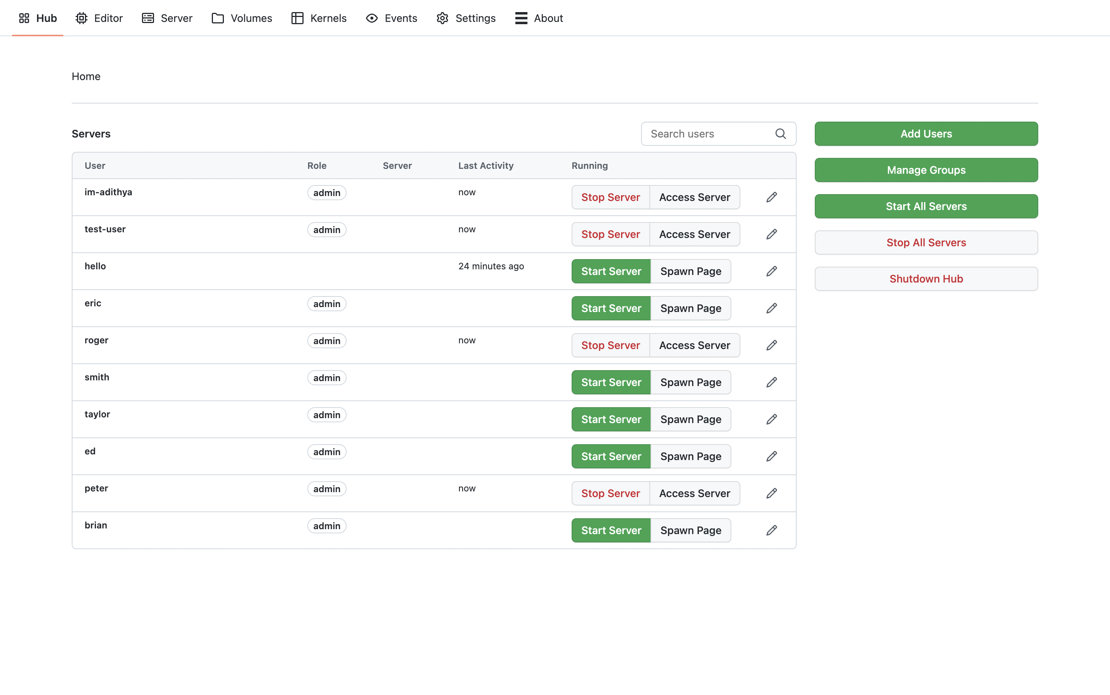Open the About menu
Image resolution: width=1110 pixels, height=695 pixels.
(538, 18)
